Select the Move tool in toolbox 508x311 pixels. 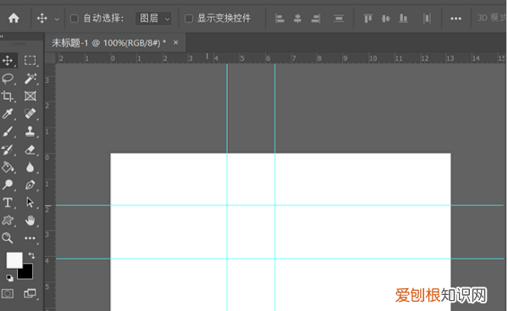pyautogui.click(x=8, y=61)
